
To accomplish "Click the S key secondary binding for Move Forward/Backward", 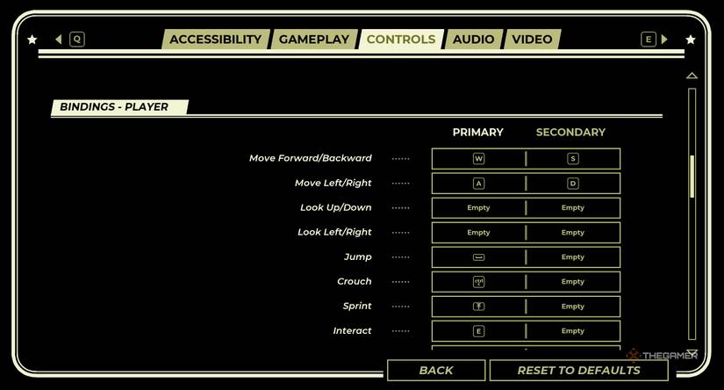I will [x=573, y=159].
